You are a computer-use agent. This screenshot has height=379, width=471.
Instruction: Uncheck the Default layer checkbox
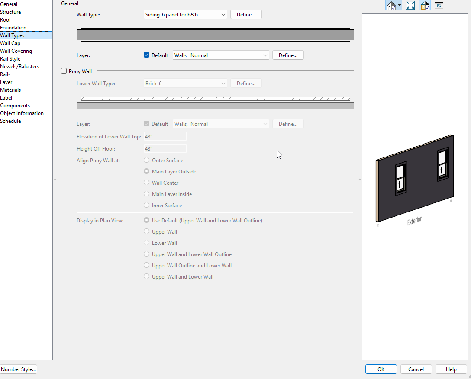click(147, 55)
